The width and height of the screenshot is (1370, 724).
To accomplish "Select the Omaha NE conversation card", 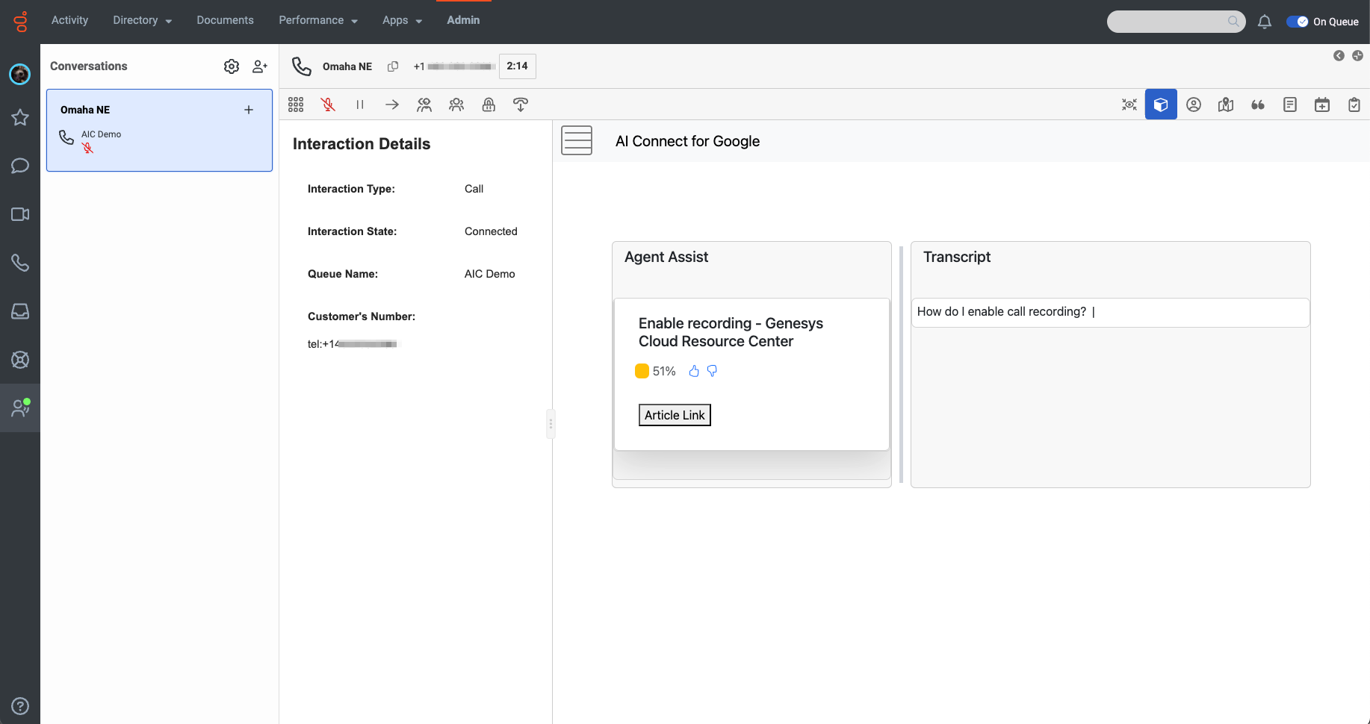I will (x=159, y=130).
